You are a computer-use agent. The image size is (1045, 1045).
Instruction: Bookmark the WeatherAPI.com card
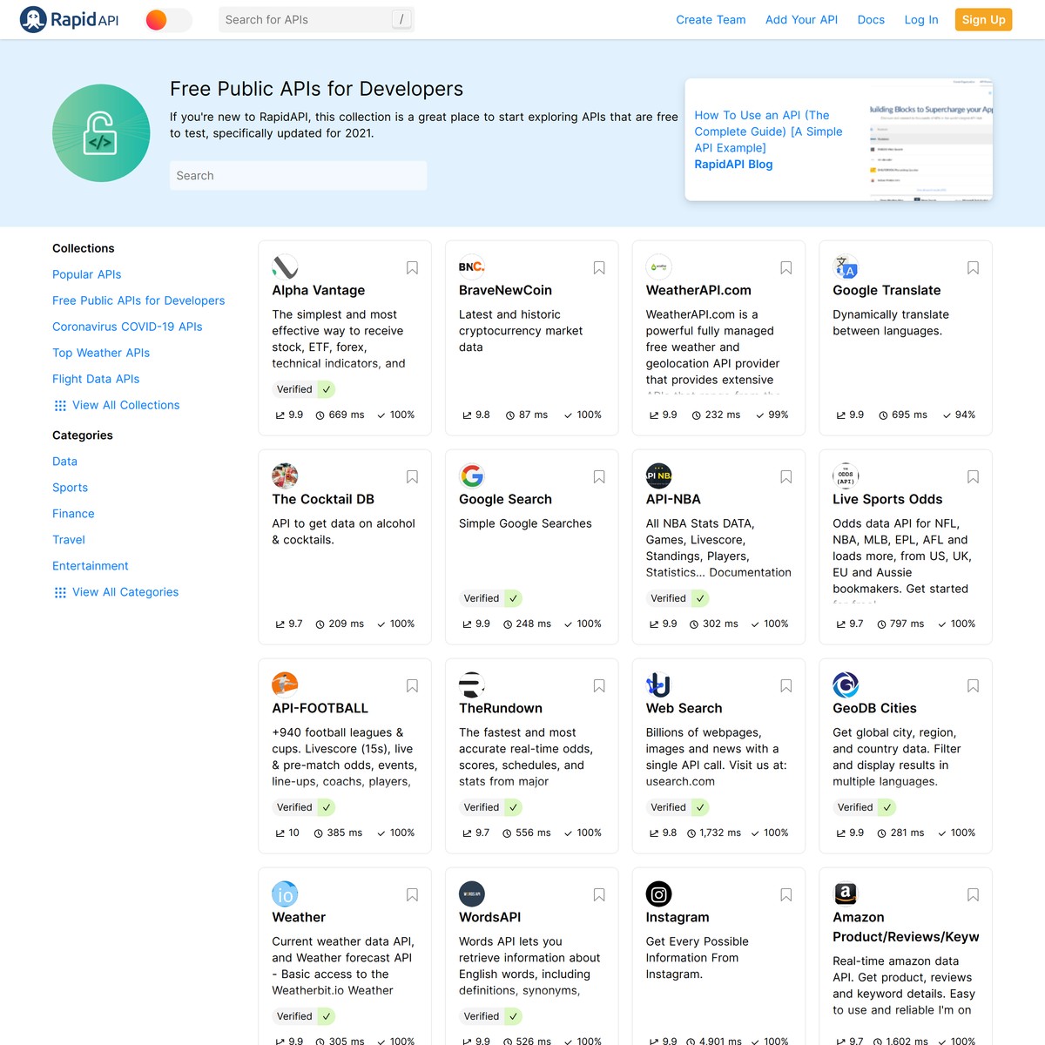[x=786, y=268]
